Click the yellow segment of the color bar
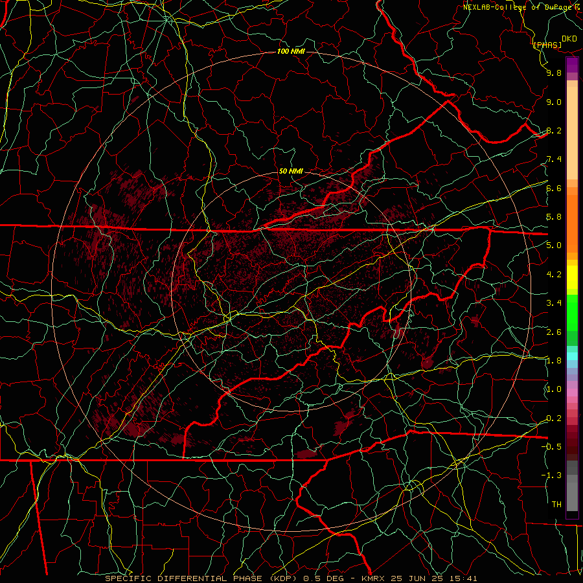 [x=572, y=277]
